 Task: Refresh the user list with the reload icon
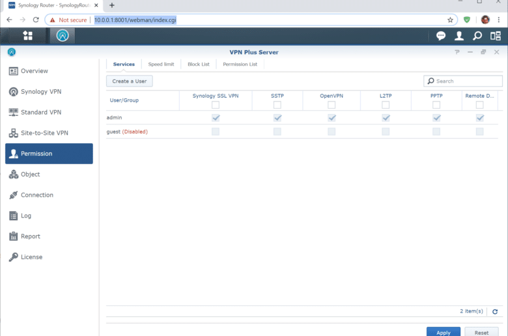pyautogui.click(x=495, y=311)
